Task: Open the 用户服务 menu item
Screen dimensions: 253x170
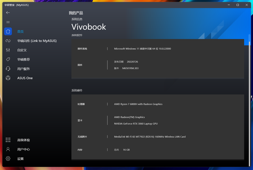Action: pyautogui.click(x=24, y=69)
